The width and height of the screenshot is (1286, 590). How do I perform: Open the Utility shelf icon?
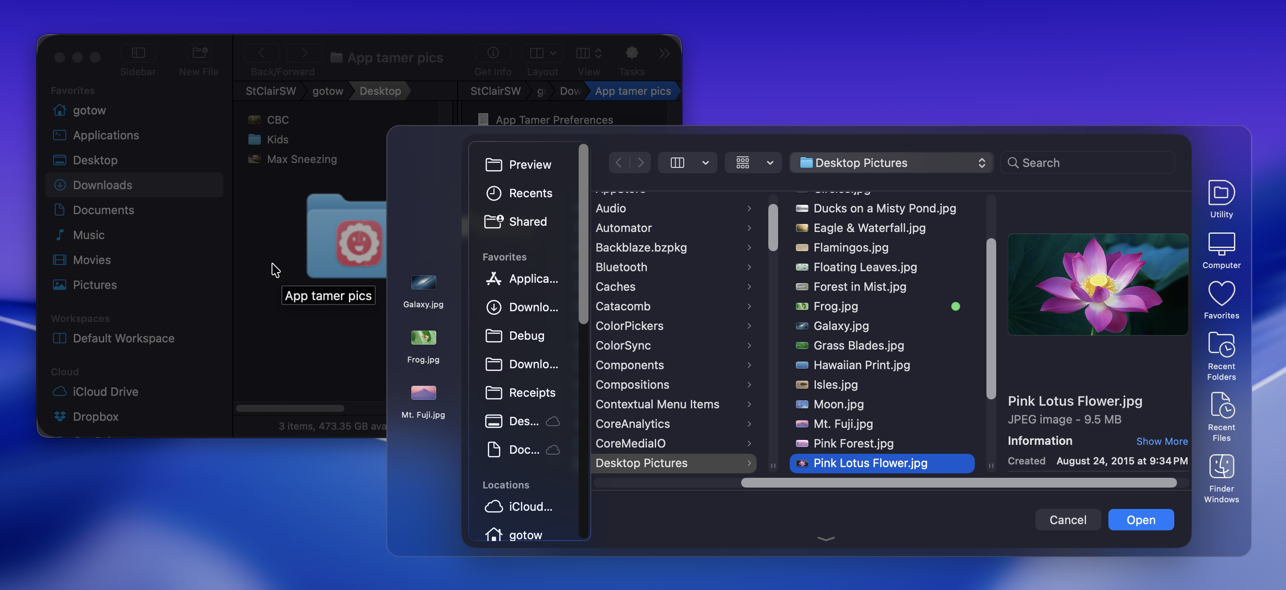pyautogui.click(x=1221, y=193)
